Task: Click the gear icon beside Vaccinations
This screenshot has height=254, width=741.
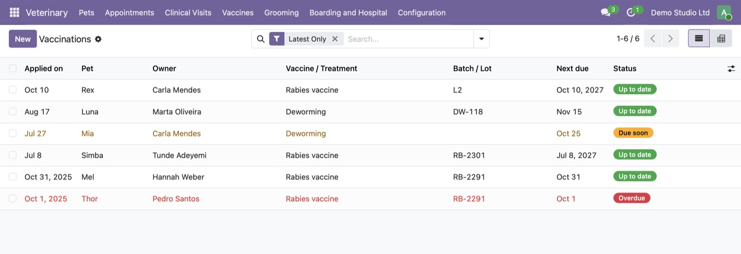Action: tap(98, 39)
